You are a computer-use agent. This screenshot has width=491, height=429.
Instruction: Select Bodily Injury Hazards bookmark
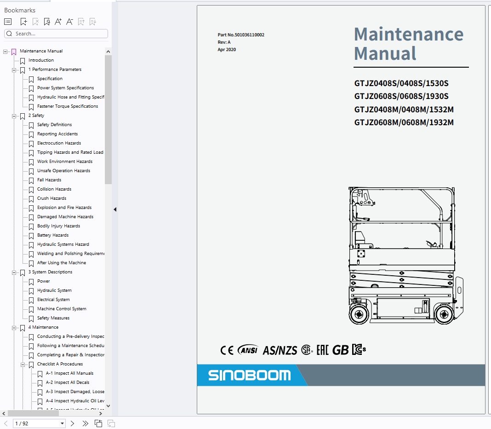(x=58, y=226)
